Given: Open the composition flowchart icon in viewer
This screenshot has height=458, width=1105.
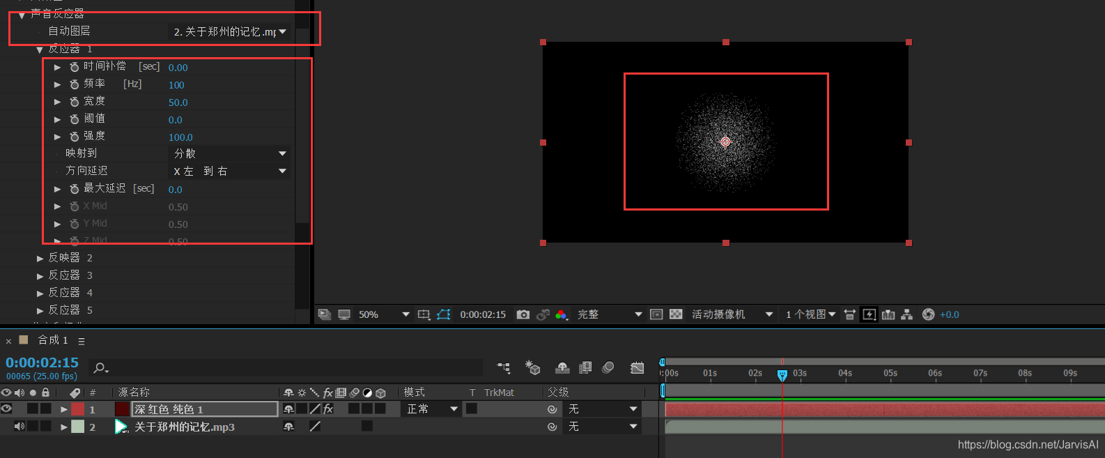Looking at the screenshot, I should click(x=906, y=314).
